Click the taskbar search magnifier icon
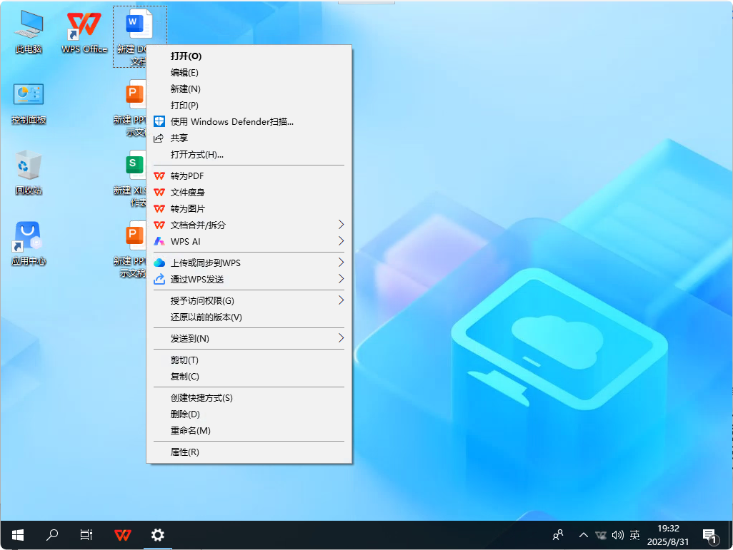 click(52, 535)
